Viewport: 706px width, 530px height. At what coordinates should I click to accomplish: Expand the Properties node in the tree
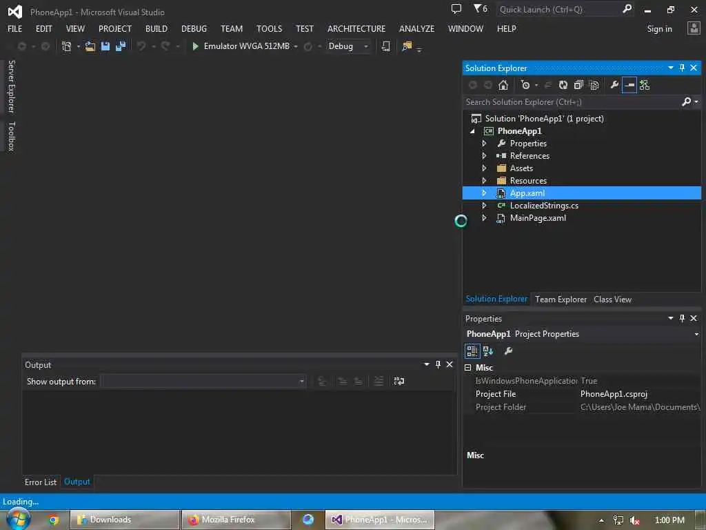pos(484,144)
